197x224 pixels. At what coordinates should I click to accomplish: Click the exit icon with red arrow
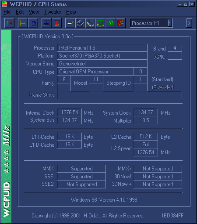click(9, 23)
